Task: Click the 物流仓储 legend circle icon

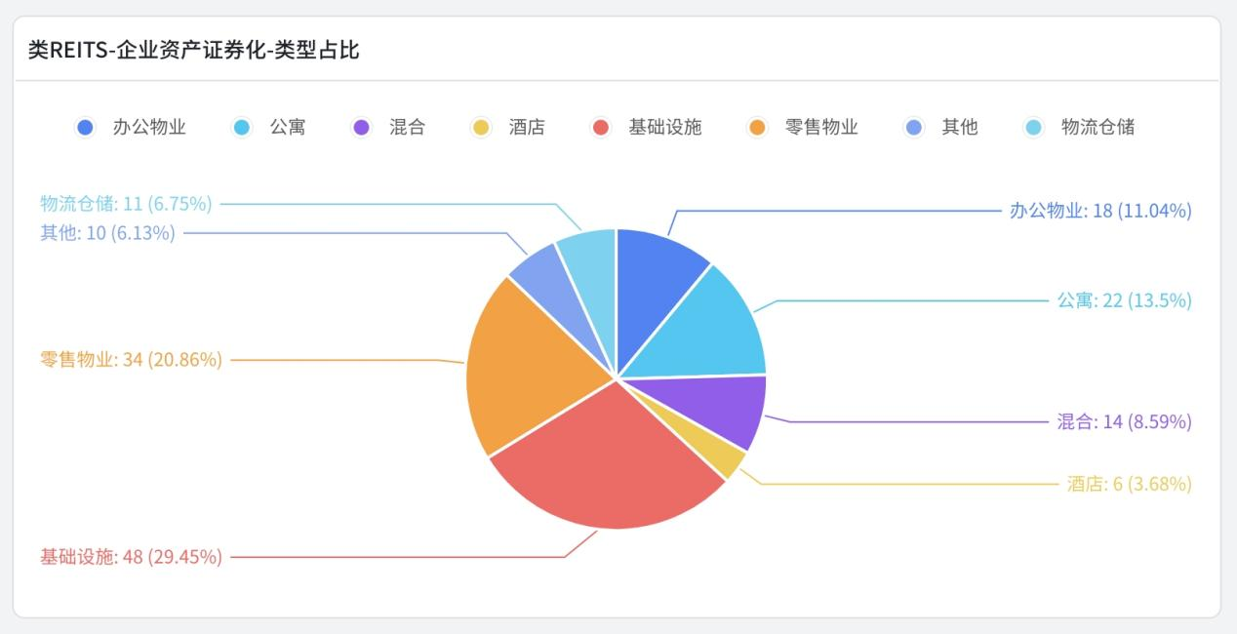Action: pyautogui.click(x=1034, y=127)
